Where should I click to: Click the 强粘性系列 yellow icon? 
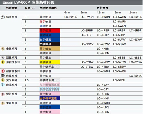[3, 62]
